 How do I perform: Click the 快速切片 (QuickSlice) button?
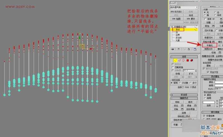tap(209, 38)
